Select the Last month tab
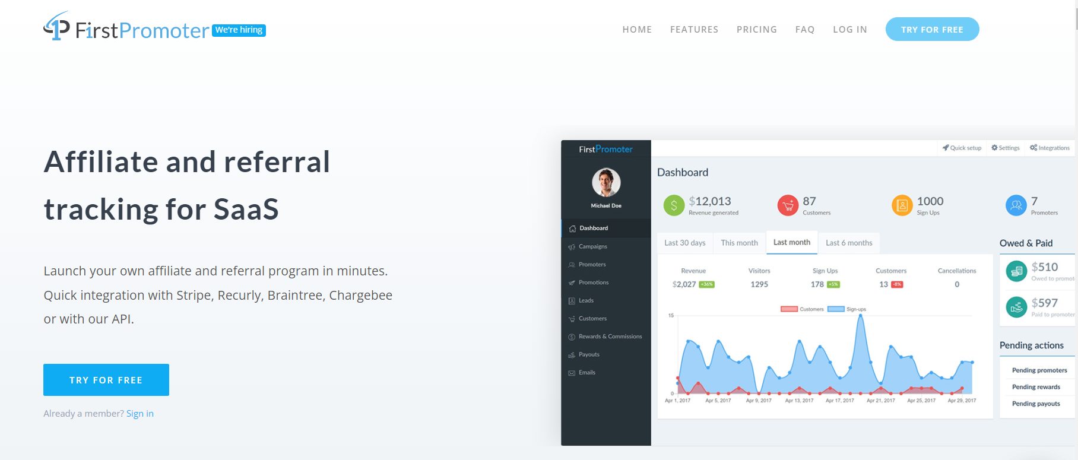Screen dimensions: 1078x460 coord(792,242)
